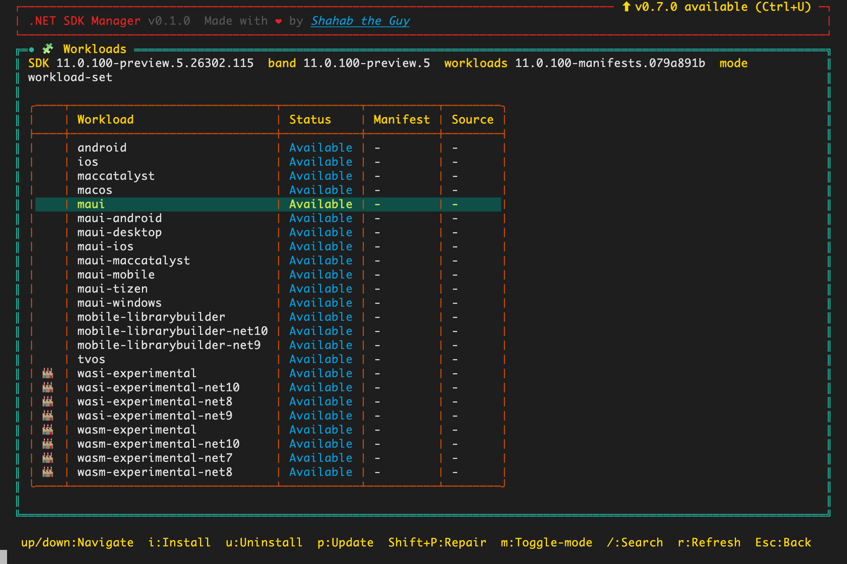Image resolution: width=847 pixels, height=564 pixels.
Task: Click experimental icon beside wasi-experimental-net9
Action: (x=48, y=415)
